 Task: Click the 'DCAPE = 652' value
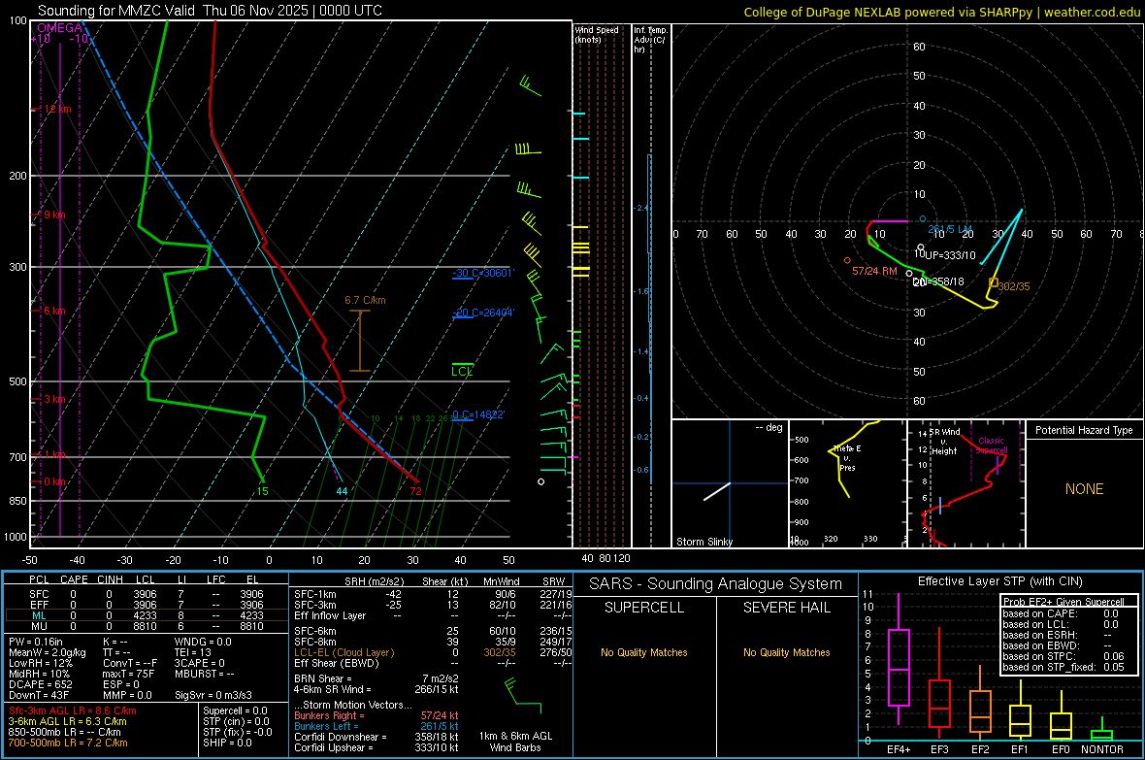pos(40,684)
